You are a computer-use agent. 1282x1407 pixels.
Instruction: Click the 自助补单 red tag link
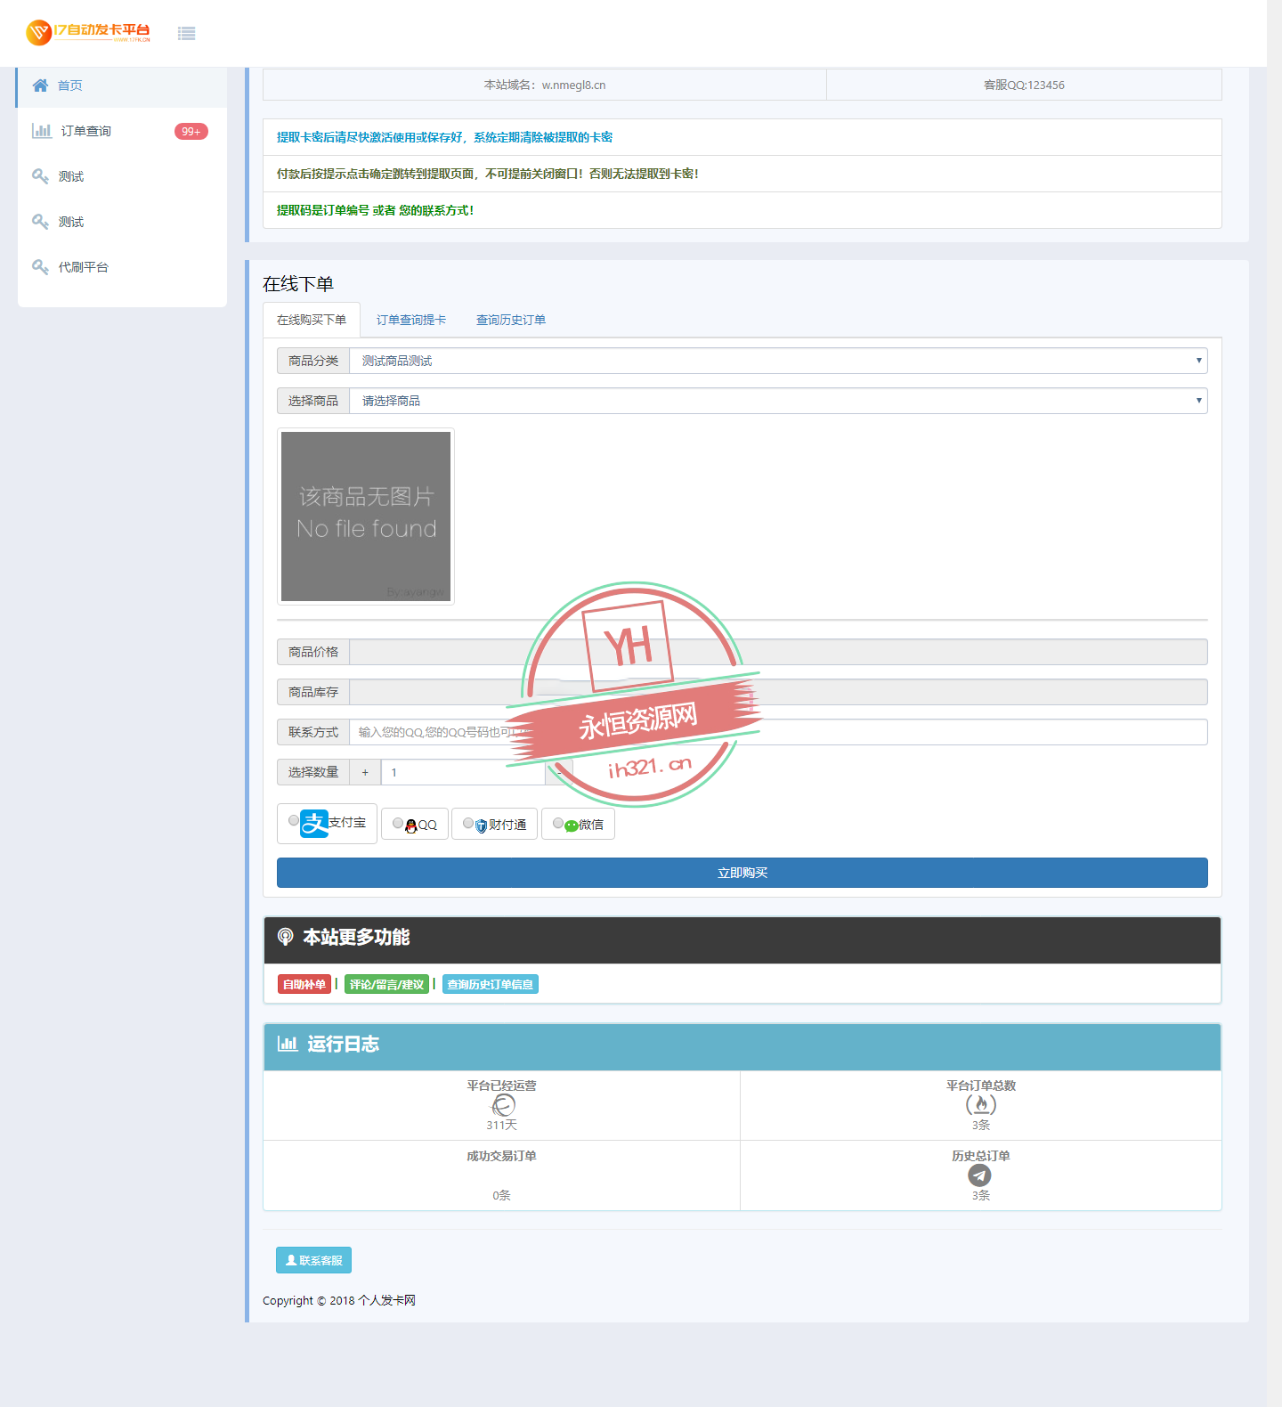[304, 984]
